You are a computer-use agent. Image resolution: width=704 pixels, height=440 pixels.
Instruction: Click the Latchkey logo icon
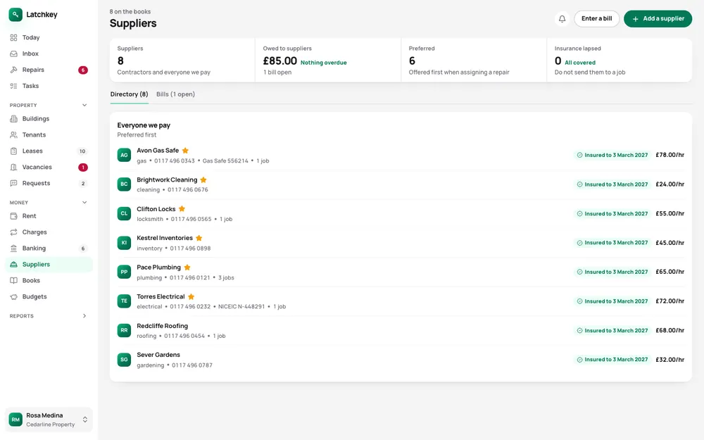pos(15,14)
